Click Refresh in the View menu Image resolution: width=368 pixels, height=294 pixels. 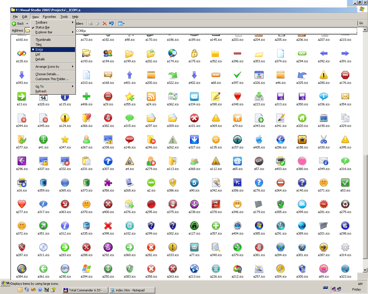click(x=53, y=91)
